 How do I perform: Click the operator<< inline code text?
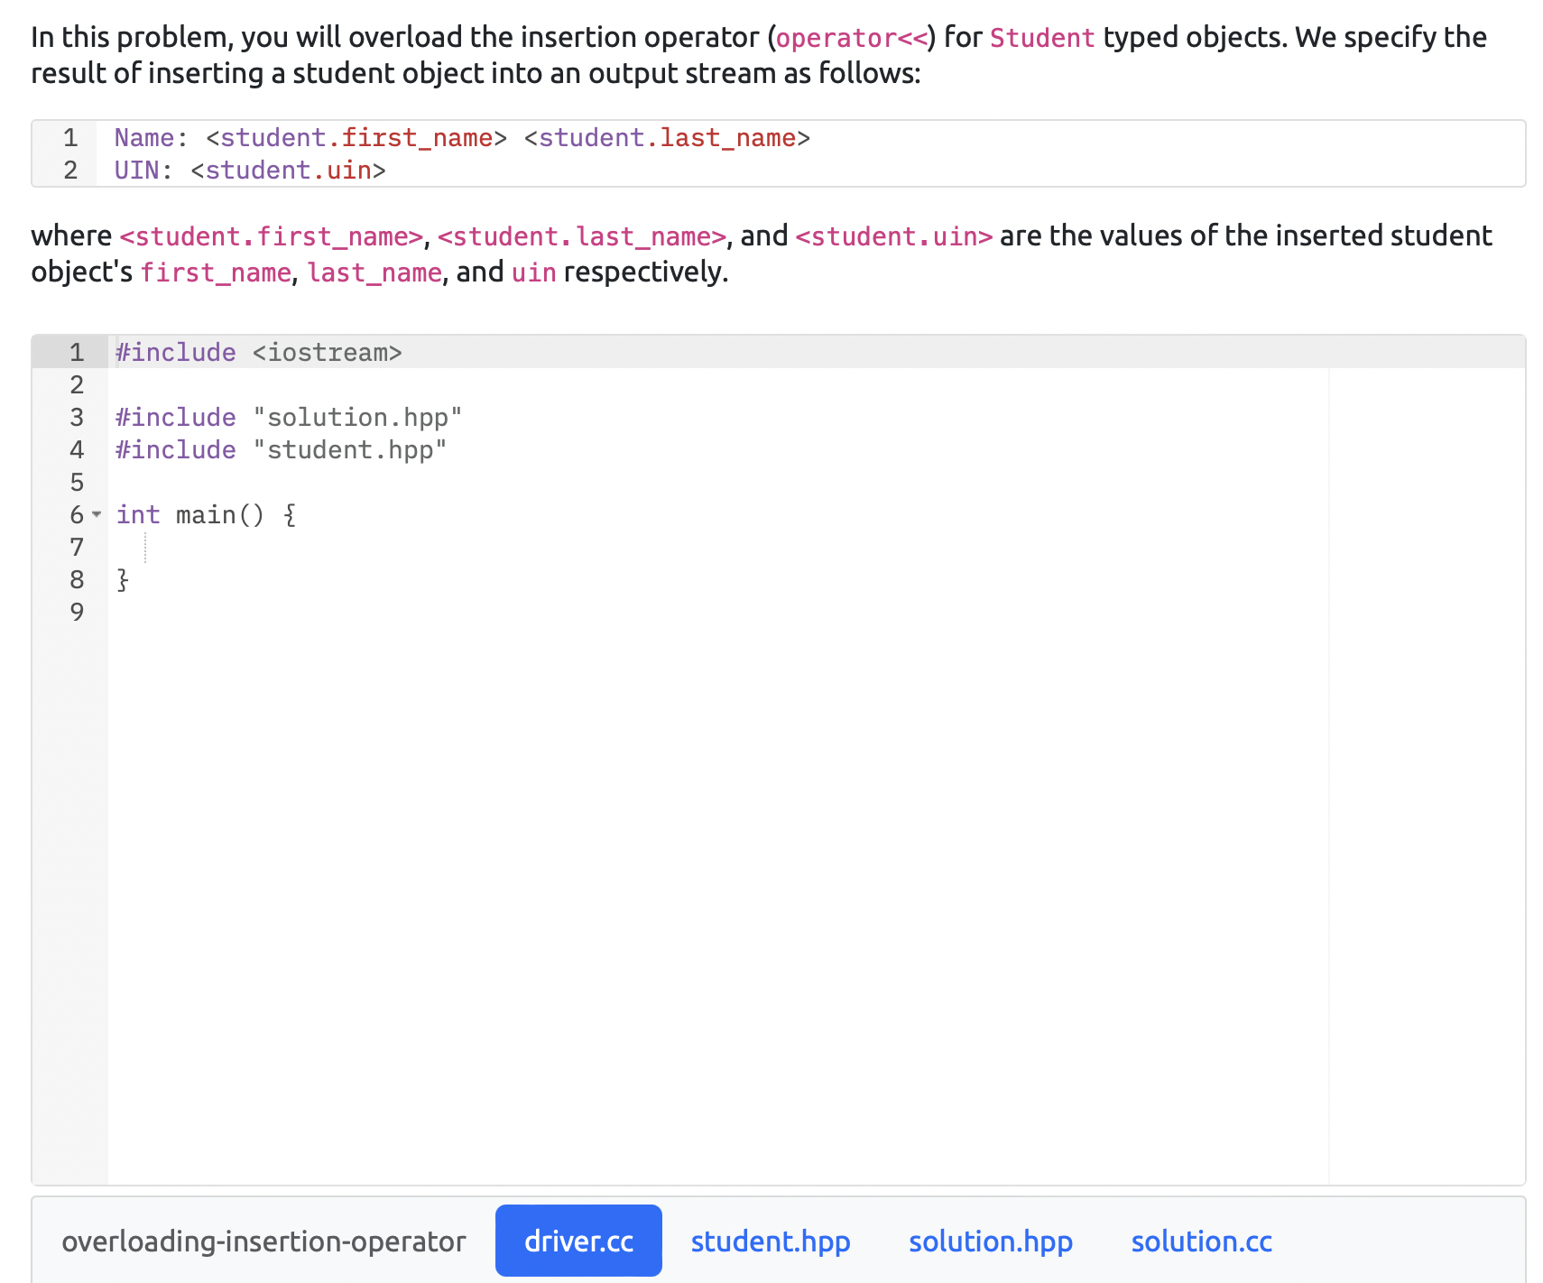[855, 37]
